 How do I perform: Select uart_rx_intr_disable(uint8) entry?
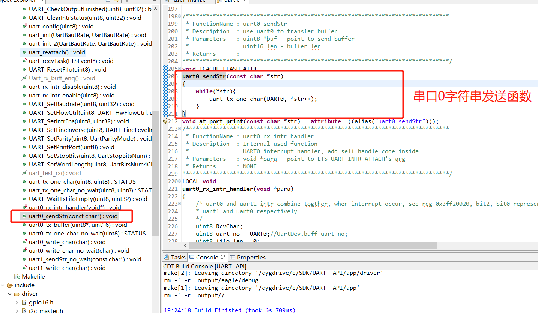[x=72, y=87]
